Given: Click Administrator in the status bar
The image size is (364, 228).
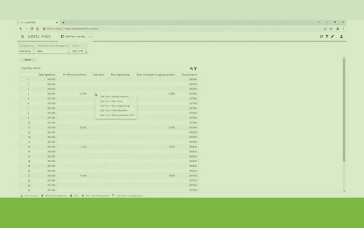Looking at the screenshot, I should [29, 196].
